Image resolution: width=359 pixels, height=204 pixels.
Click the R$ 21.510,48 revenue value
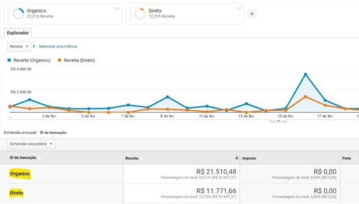[216, 171]
